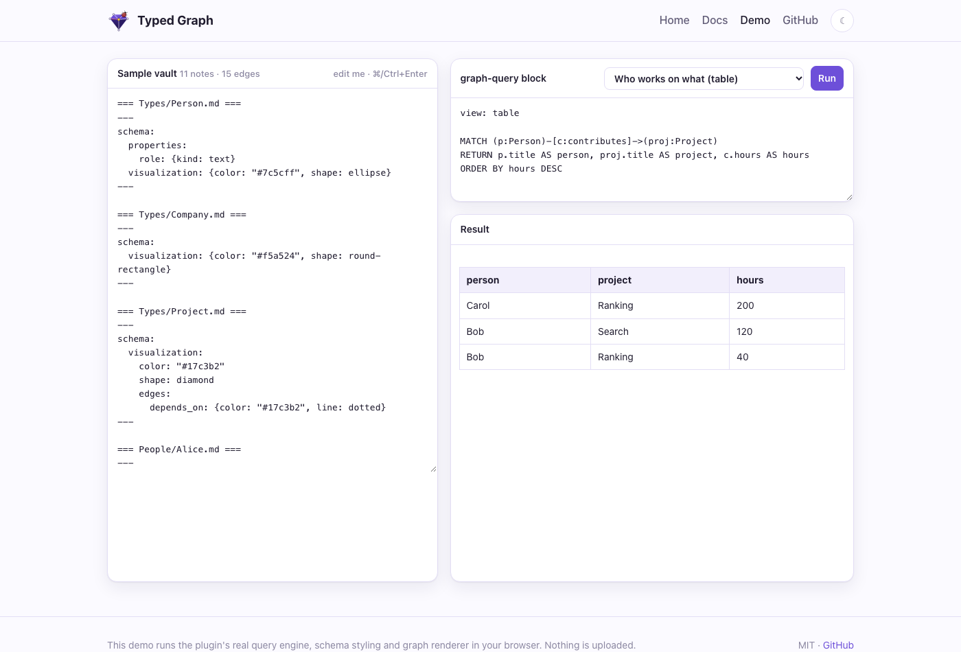Click the 'hours' column header

[787, 280]
